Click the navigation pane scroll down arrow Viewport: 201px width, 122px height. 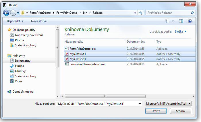58,96
